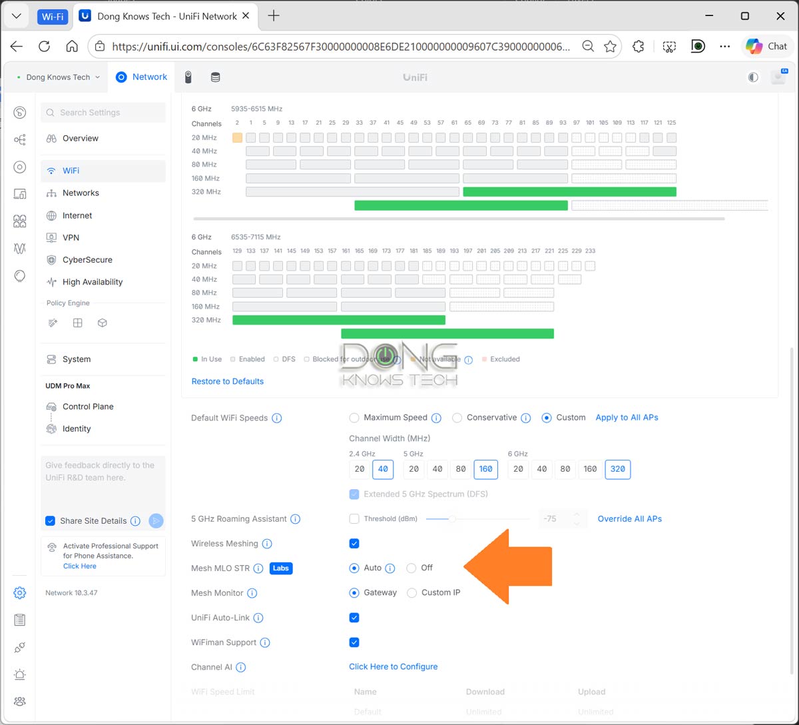Increase the threshold dBm stepper
This screenshot has height=725, width=799.
pos(577,514)
